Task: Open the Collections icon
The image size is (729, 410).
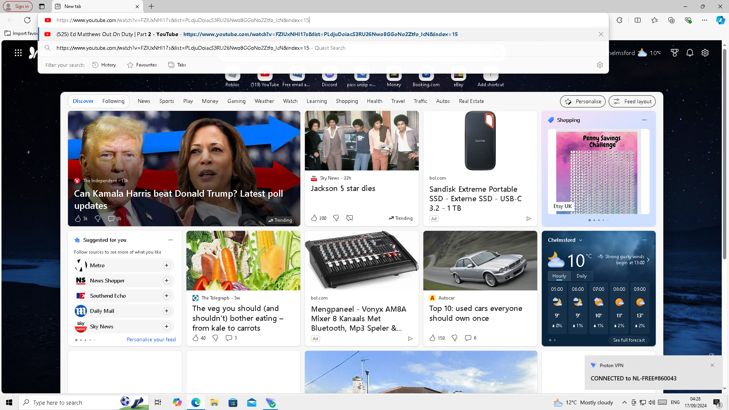Action: point(671,20)
